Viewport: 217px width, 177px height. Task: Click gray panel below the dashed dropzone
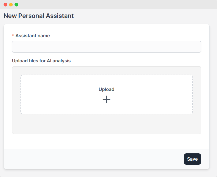point(106,124)
